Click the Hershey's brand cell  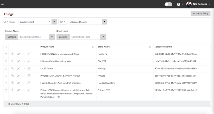102,54
